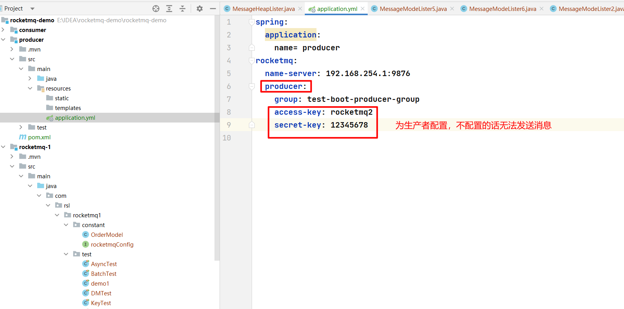Select the demo1 class

point(100,284)
